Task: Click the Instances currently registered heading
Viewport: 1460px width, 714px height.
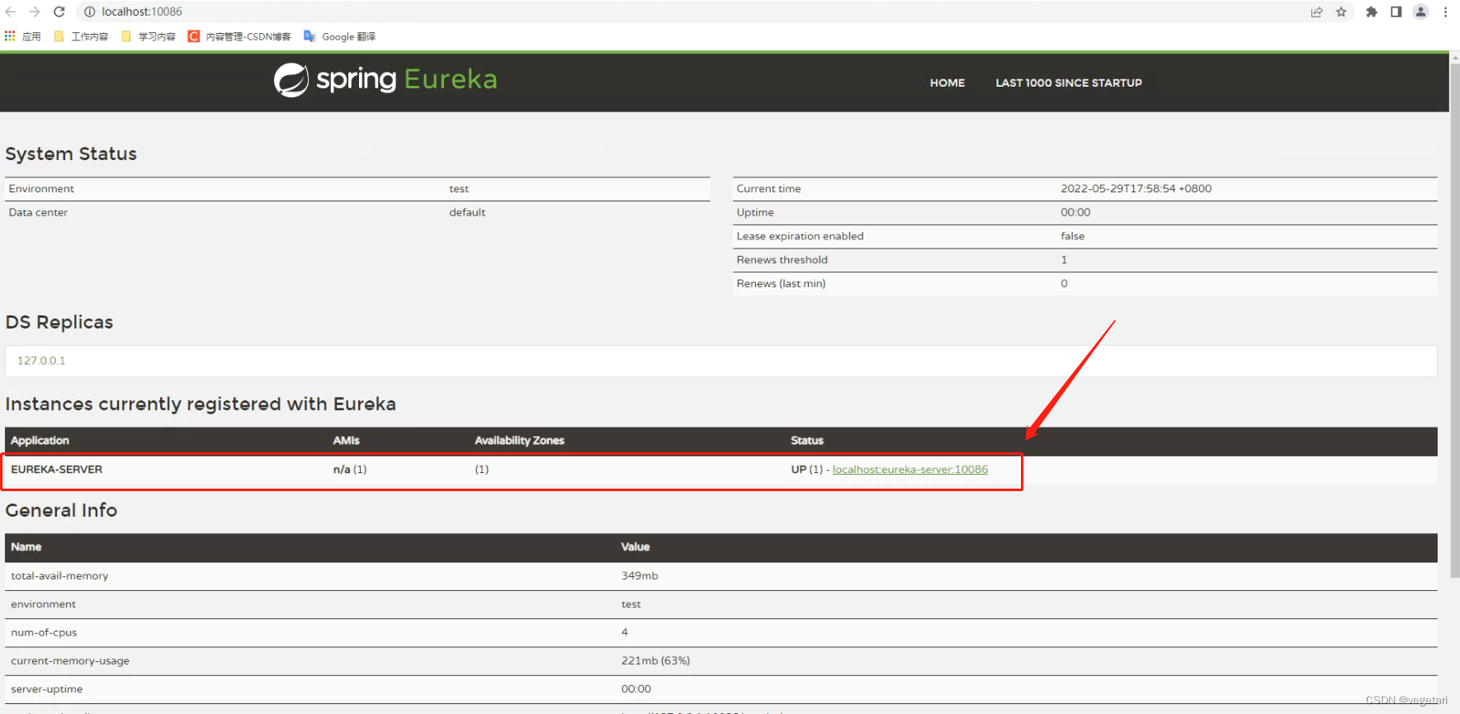Action: point(201,404)
